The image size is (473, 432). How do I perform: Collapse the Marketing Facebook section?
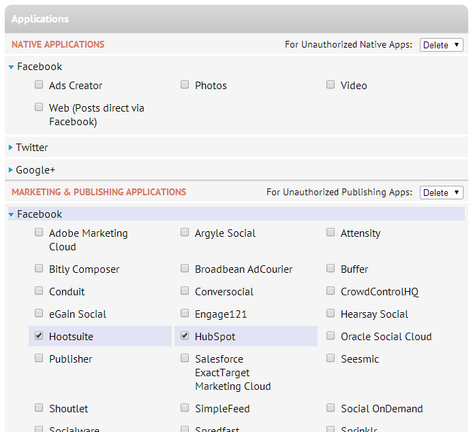(x=11, y=214)
